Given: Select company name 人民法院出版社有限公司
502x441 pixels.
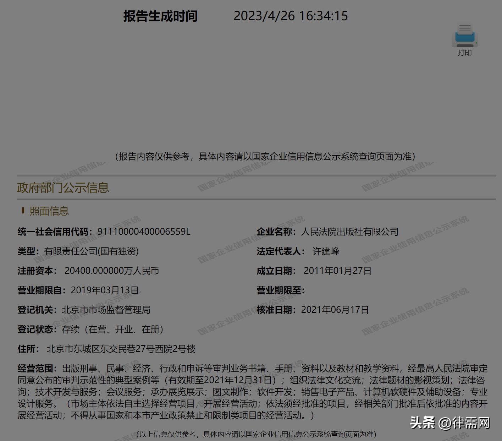Looking at the screenshot, I should [350, 232].
